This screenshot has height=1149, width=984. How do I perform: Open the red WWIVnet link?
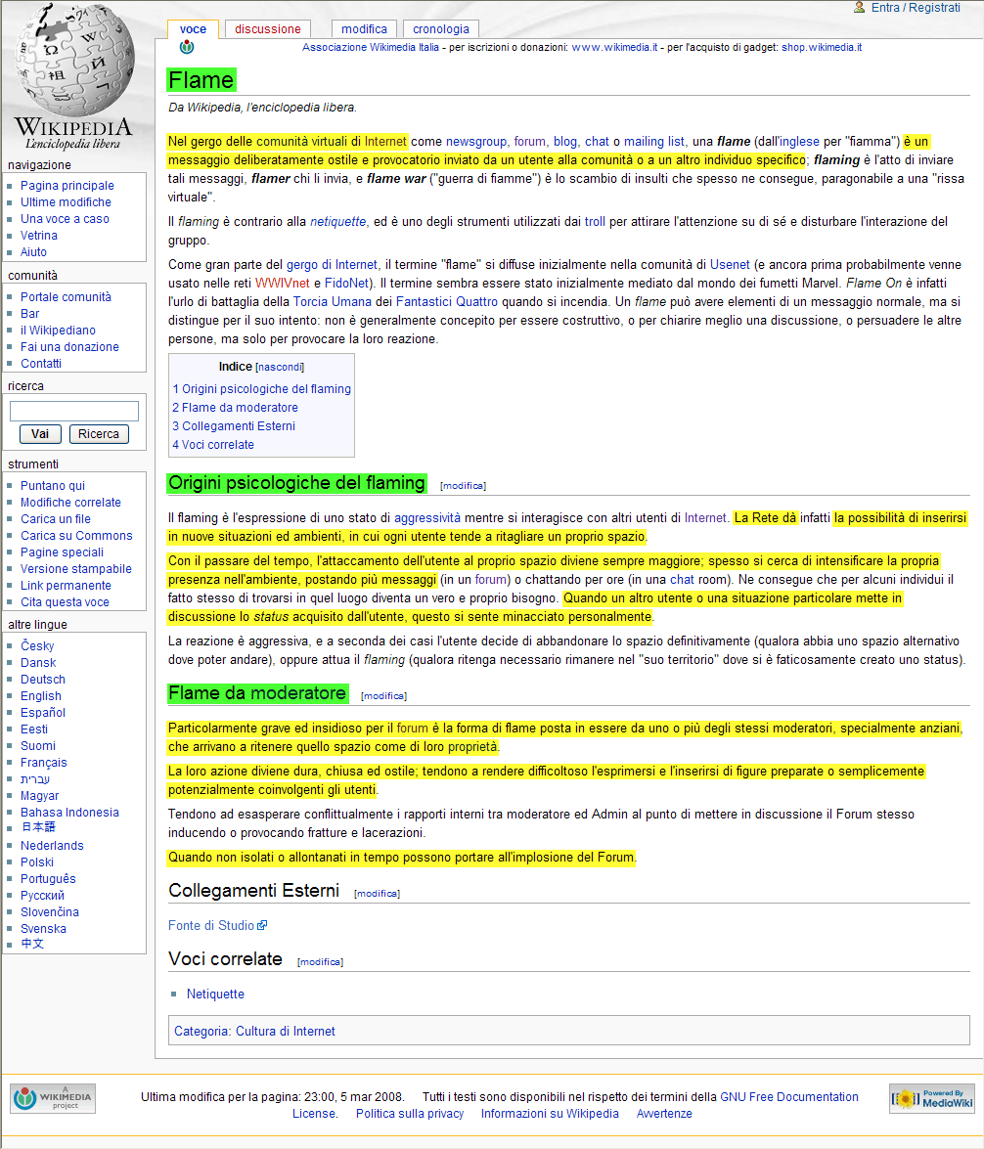click(x=283, y=284)
